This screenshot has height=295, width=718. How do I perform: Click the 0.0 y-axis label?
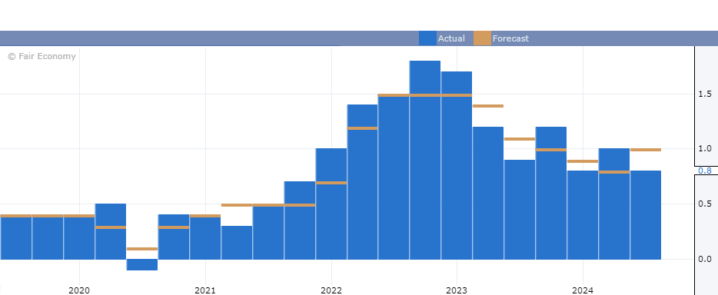tap(705, 260)
